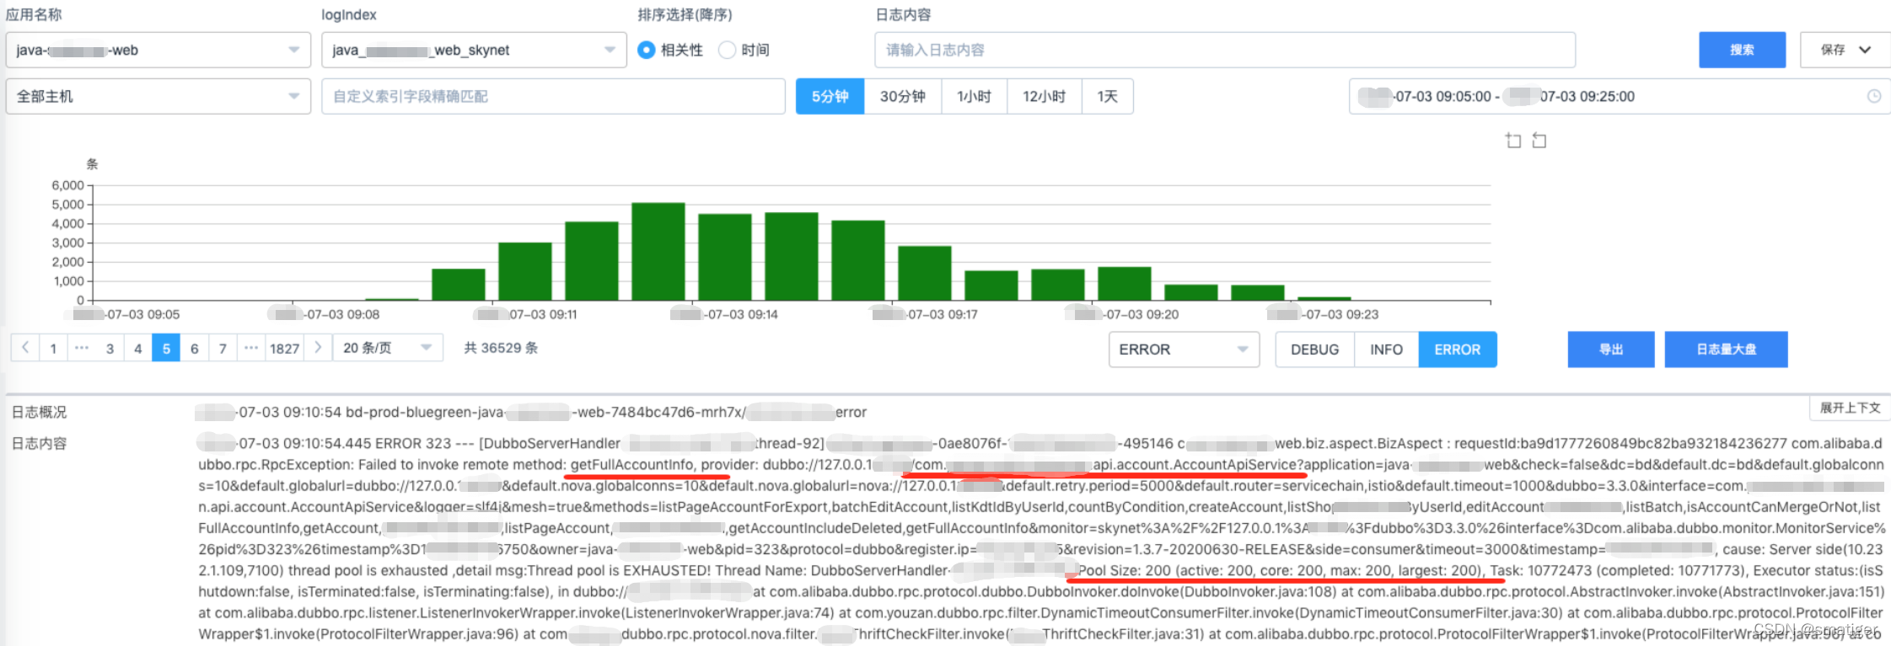The image size is (1891, 646).
Task: Click underlined Pool Size: 200 text
Action: (x=1125, y=570)
